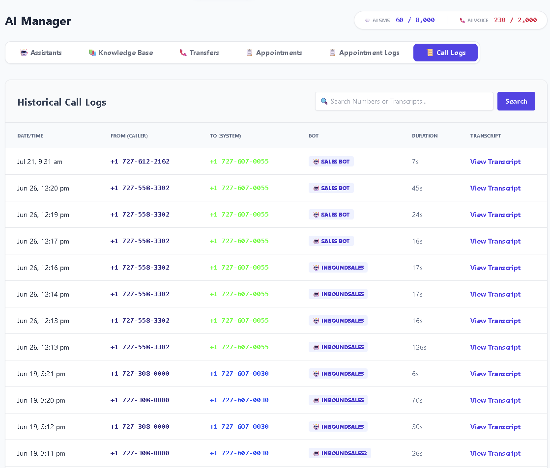Click the AI Manager page title
The image size is (550, 468).
coord(38,21)
